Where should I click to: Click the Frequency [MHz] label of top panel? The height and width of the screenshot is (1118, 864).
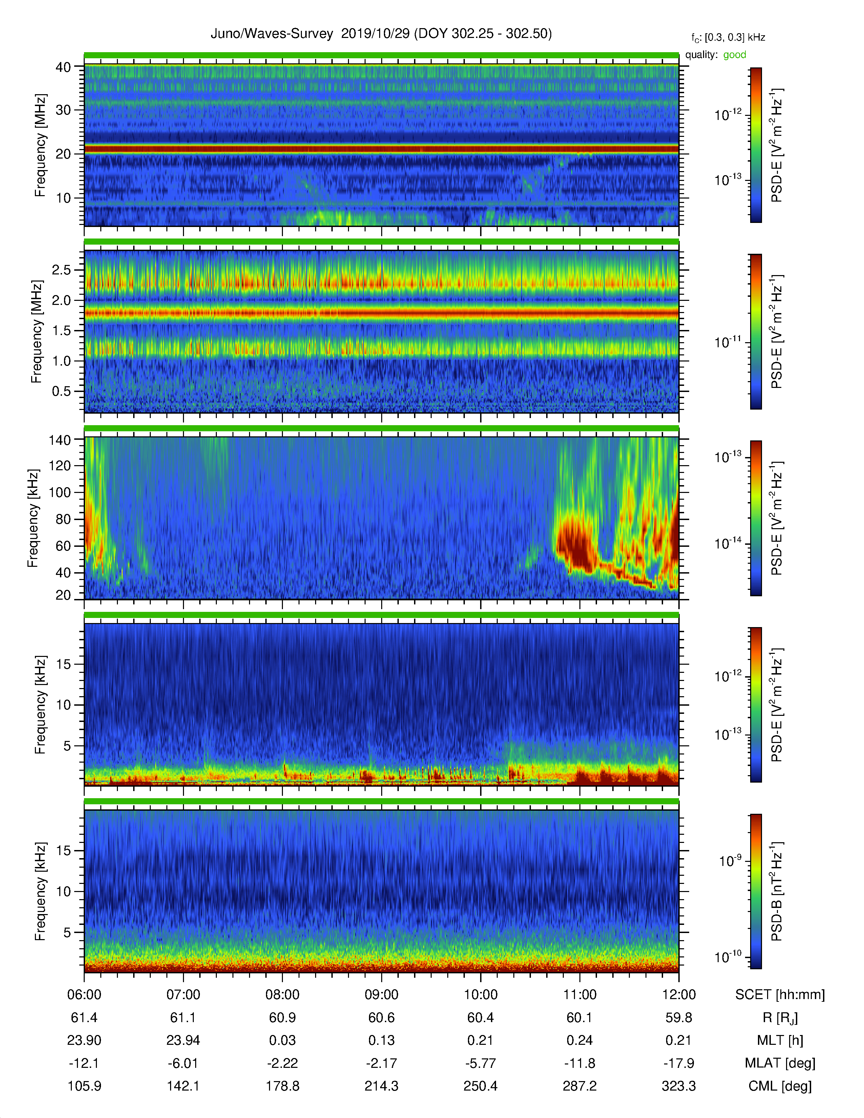pyautogui.click(x=40, y=145)
